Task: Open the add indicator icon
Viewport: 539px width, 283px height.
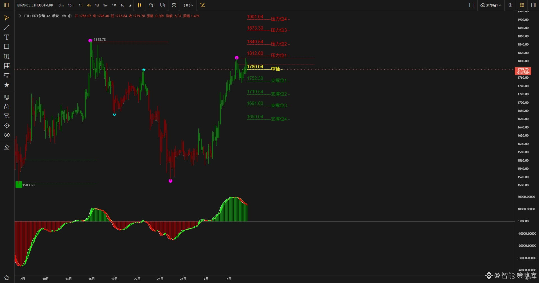Action: coord(151,5)
